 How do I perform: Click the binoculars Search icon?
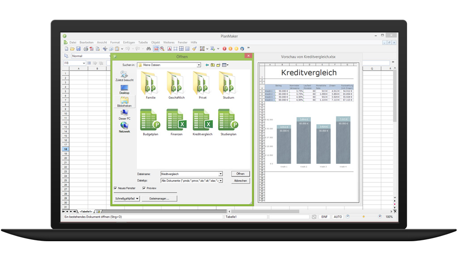tap(148, 49)
